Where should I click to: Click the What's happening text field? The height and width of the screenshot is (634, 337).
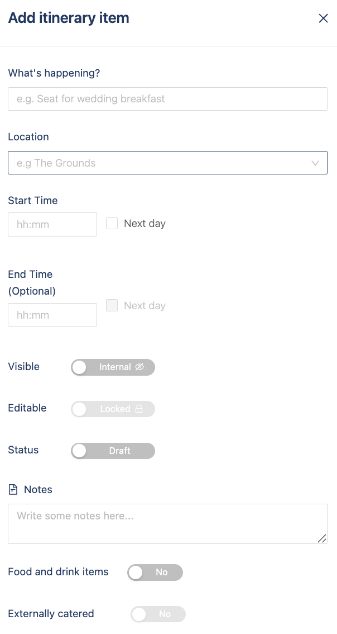(167, 99)
